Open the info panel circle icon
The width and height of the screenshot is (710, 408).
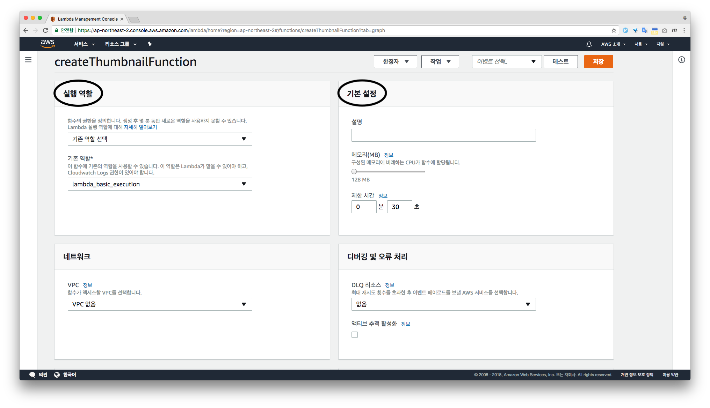click(681, 60)
